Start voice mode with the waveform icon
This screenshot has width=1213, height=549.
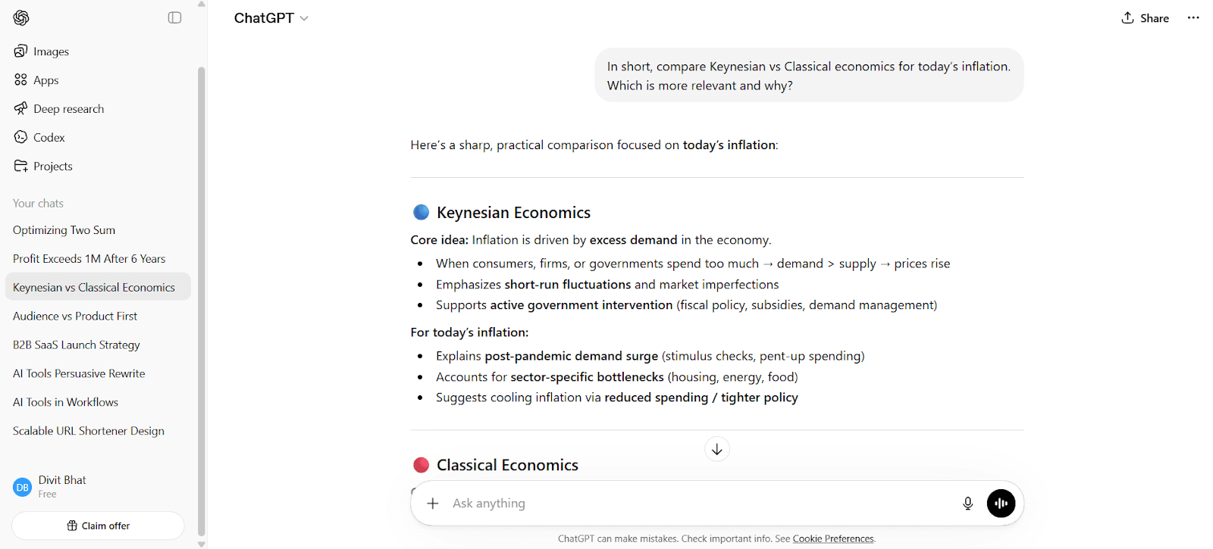1001,503
